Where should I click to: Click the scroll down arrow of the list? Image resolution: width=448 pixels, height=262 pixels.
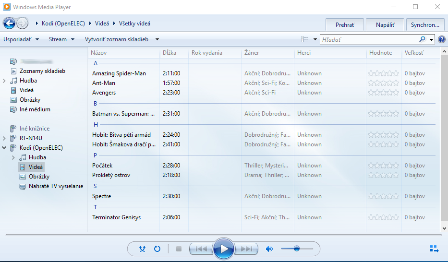[444, 228]
